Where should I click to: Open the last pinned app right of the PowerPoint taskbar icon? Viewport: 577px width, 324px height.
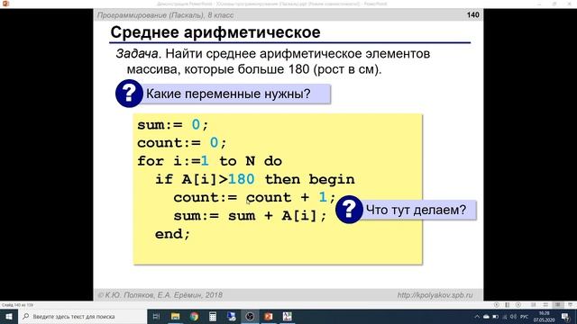click(x=287, y=316)
